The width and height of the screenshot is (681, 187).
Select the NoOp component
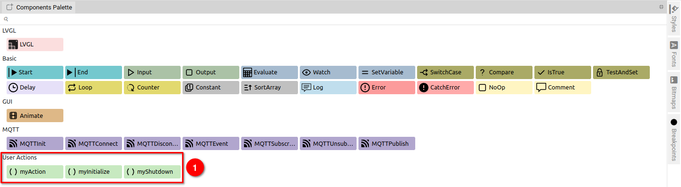point(504,88)
